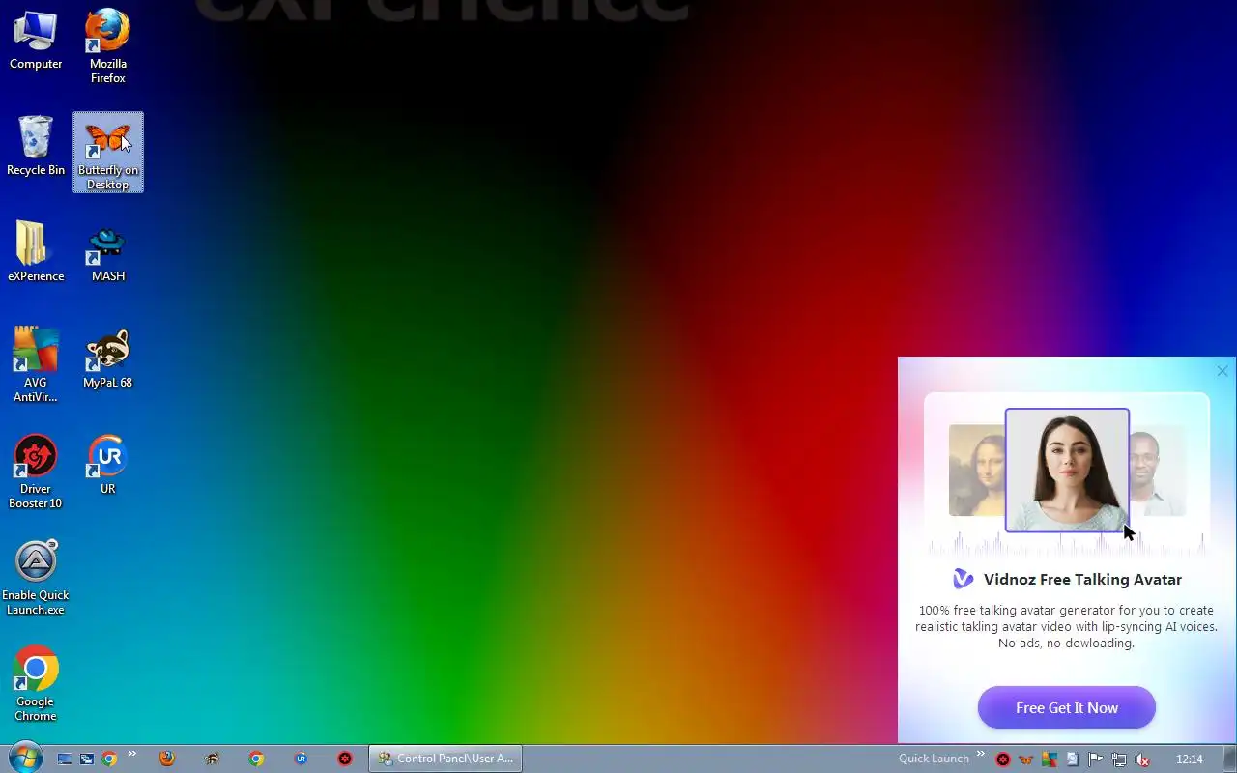The height and width of the screenshot is (773, 1237).
Task: Open the network tray icon
Action: click(1119, 759)
